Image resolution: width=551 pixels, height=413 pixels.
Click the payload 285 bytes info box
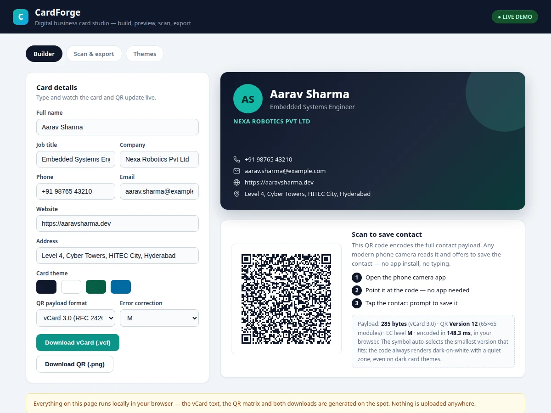[433, 341]
